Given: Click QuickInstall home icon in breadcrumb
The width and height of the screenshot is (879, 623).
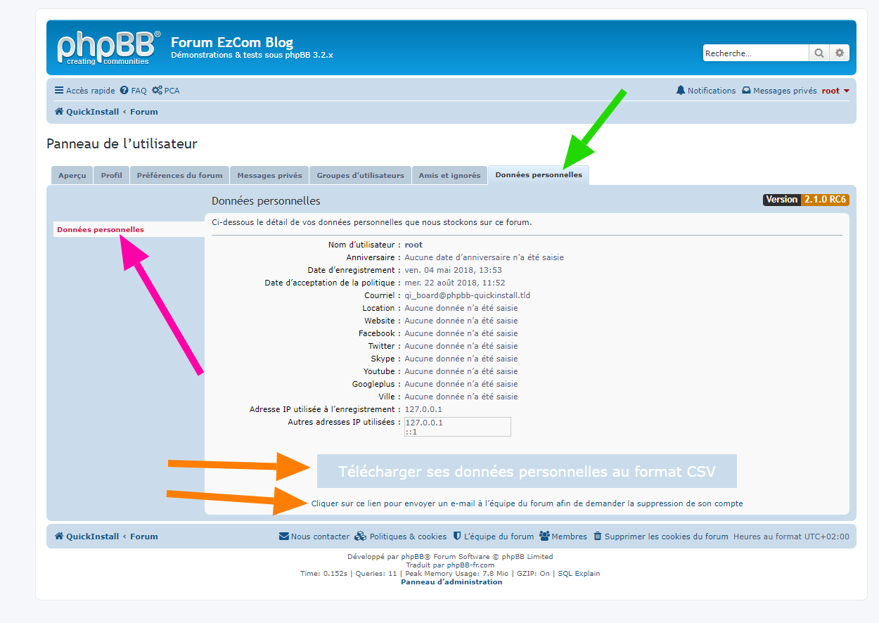Looking at the screenshot, I should point(59,112).
